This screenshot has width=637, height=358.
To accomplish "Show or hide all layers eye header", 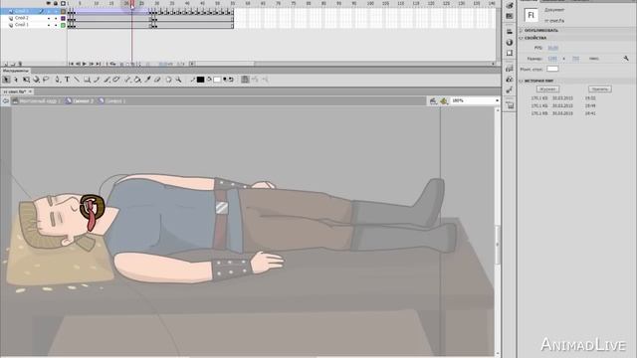I will [49, 3].
